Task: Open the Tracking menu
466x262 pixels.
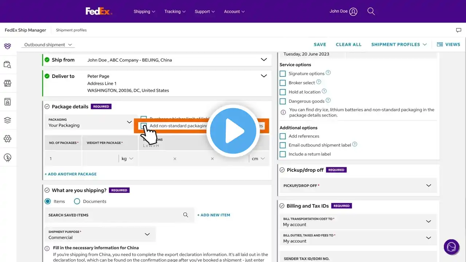Action: [175, 12]
